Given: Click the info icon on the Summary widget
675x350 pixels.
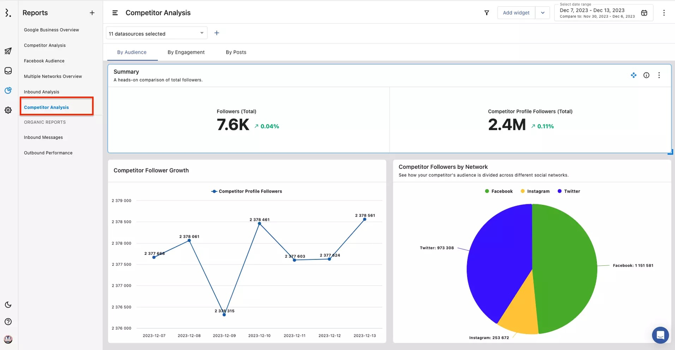Looking at the screenshot, I should [646, 75].
